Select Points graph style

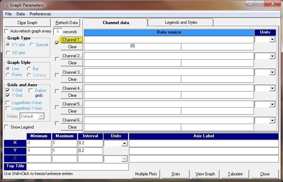(x=8, y=75)
